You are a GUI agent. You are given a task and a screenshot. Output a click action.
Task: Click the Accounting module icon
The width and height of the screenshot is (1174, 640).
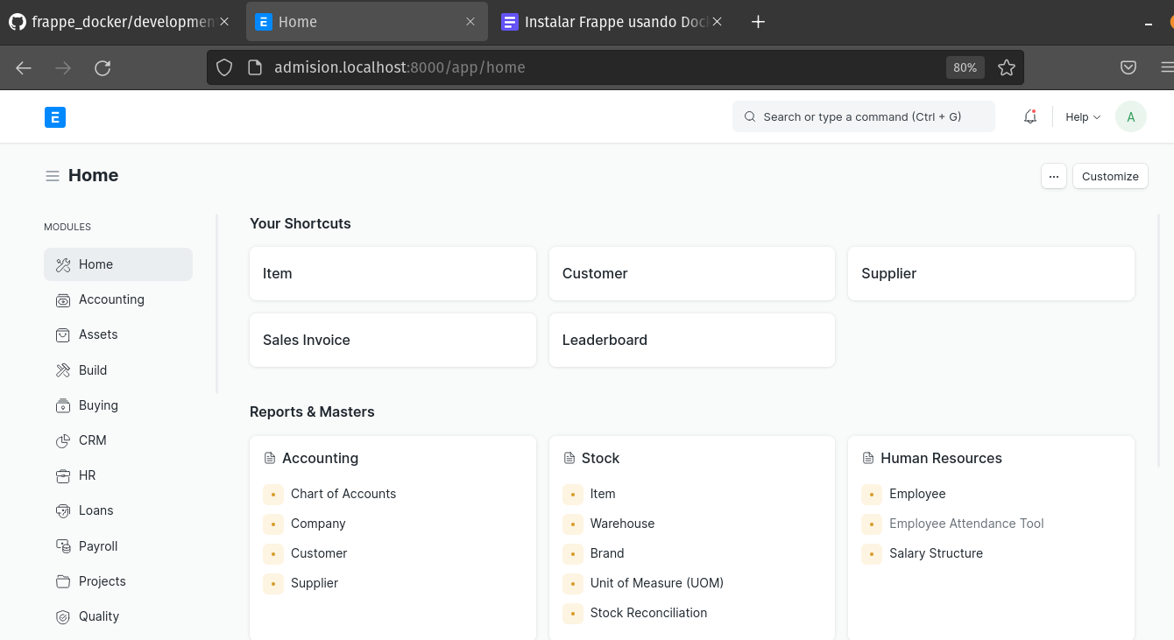[63, 299]
